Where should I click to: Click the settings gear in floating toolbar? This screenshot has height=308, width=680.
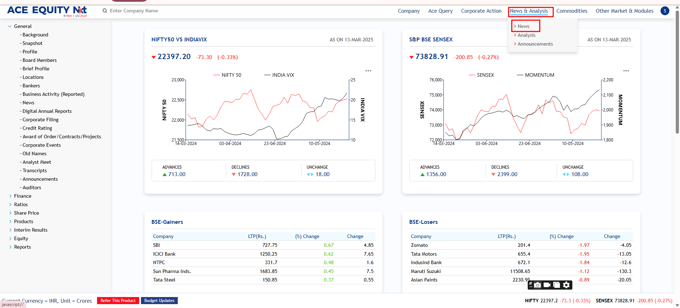point(566,285)
